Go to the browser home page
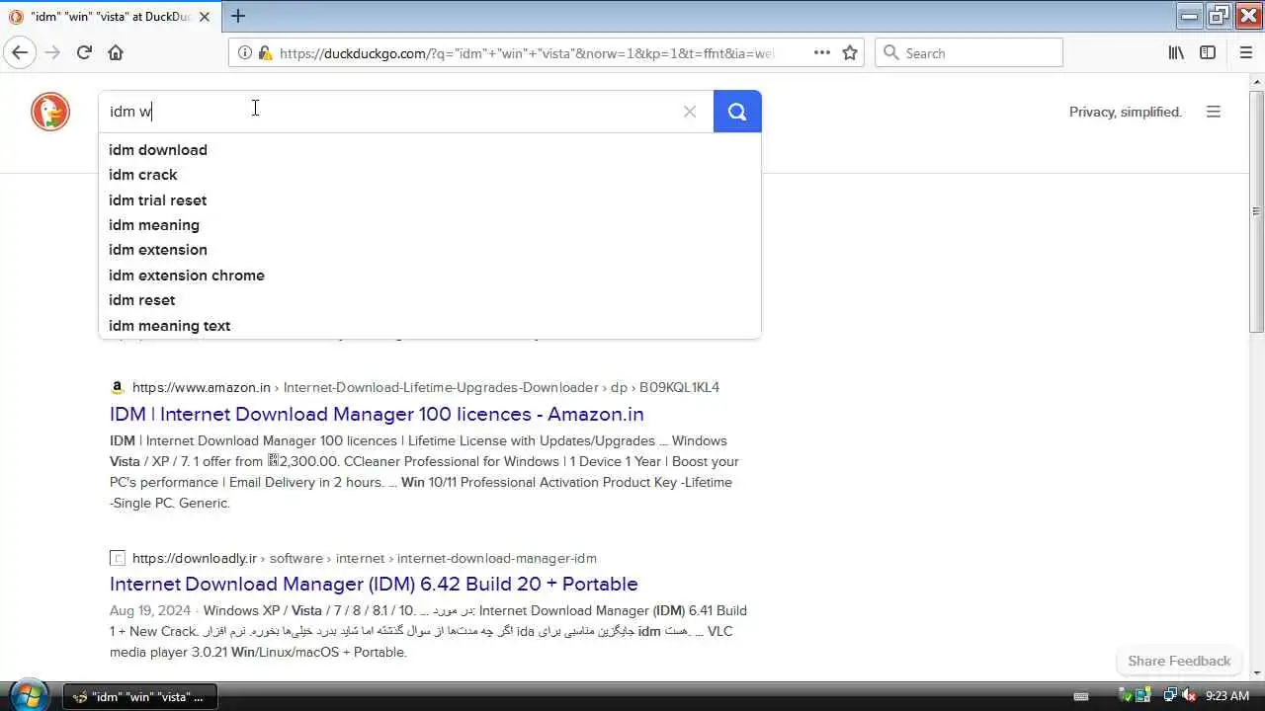The height and width of the screenshot is (711, 1265). tap(116, 52)
